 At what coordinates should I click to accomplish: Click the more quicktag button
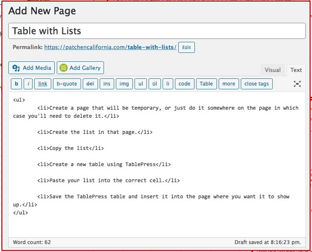click(x=229, y=84)
